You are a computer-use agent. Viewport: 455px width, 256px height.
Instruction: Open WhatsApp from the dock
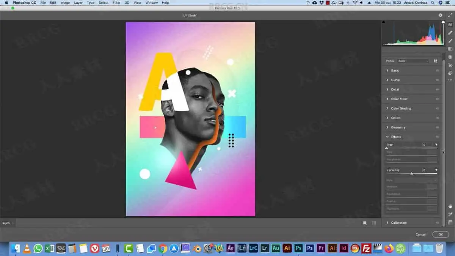pyautogui.click(x=38, y=248)
